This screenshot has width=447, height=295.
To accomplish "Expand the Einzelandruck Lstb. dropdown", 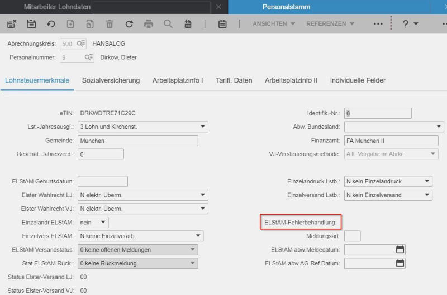I will click(x=427, y=181).
